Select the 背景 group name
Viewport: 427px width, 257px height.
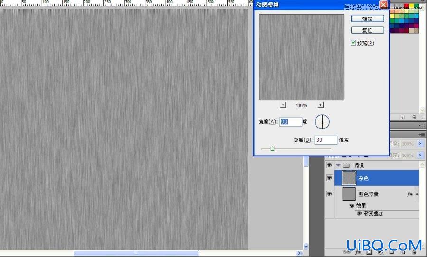(359, 165)
